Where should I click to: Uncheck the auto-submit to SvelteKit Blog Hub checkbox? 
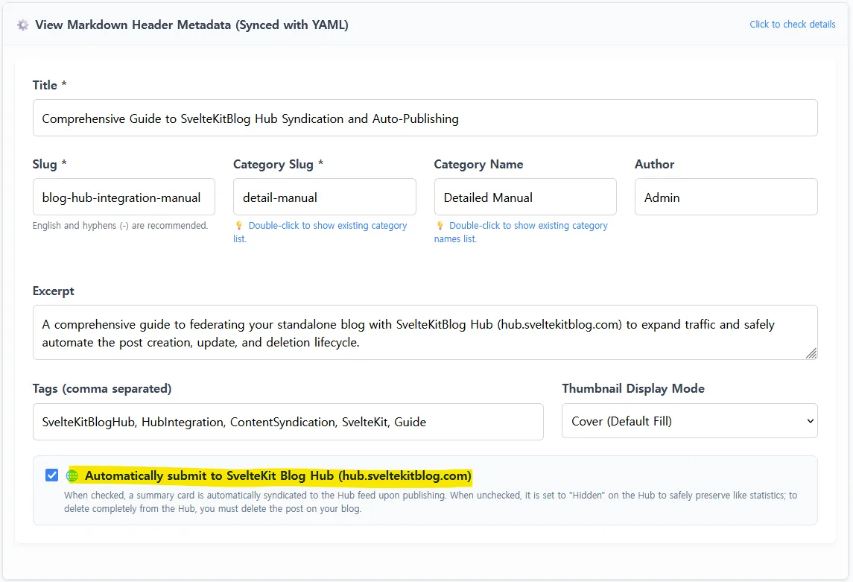(x=51, y=475)
